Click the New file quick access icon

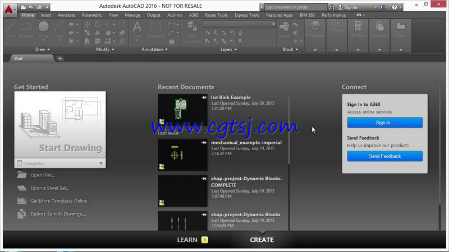tap(24, 7)
